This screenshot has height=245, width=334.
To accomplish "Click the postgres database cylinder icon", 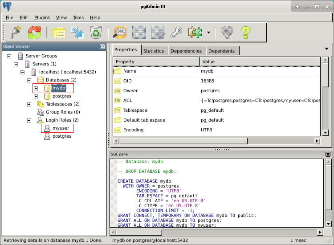I will point(47,96).
